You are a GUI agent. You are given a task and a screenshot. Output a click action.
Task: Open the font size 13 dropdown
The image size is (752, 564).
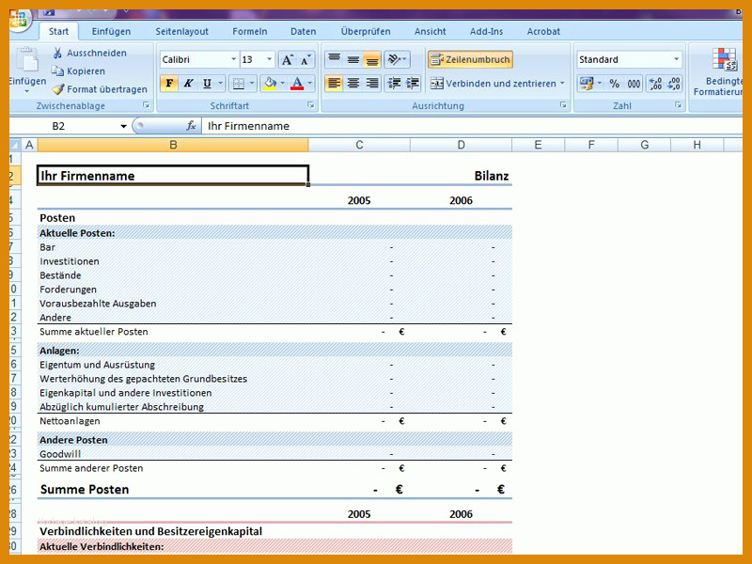pos(270,59)
